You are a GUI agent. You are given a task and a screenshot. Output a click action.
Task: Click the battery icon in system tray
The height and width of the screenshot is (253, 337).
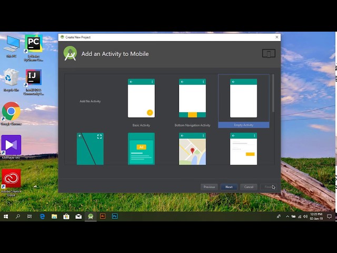(293, 217)
